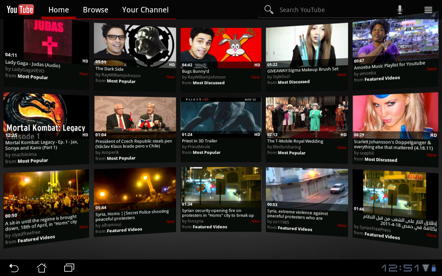Click title Priest in 3D Trailer
Screen dimensions: 442x276
[200, 141]
